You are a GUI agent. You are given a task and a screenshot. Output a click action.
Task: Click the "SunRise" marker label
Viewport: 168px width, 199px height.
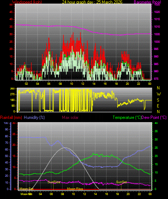click(54, 182)
